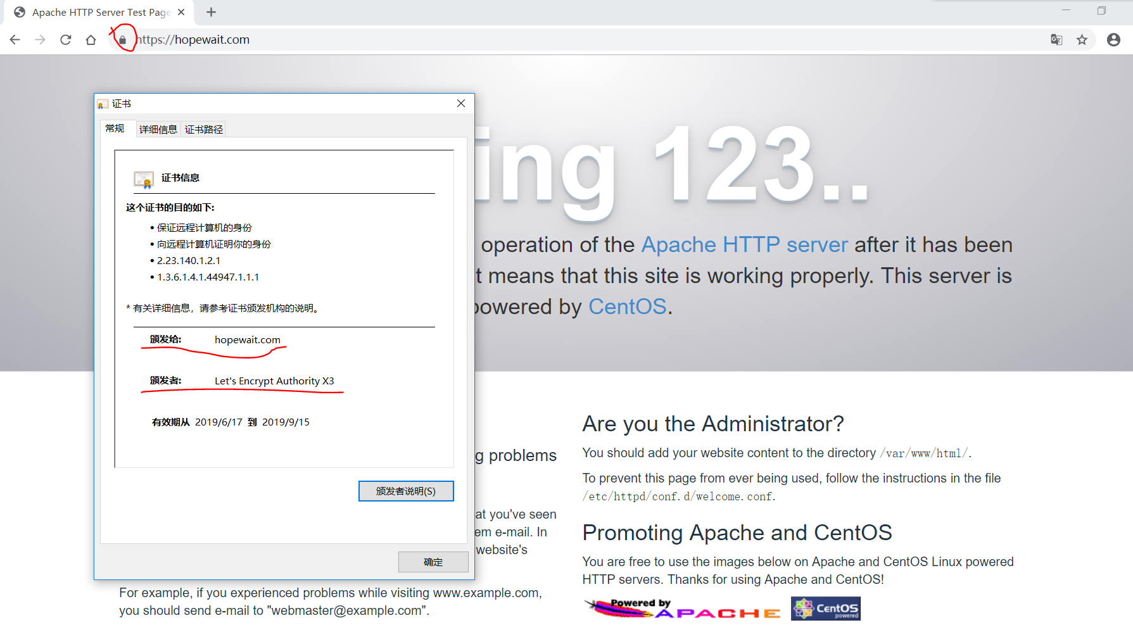Click Let's Encrypt Authority X3 text

(x=274, y=381)
